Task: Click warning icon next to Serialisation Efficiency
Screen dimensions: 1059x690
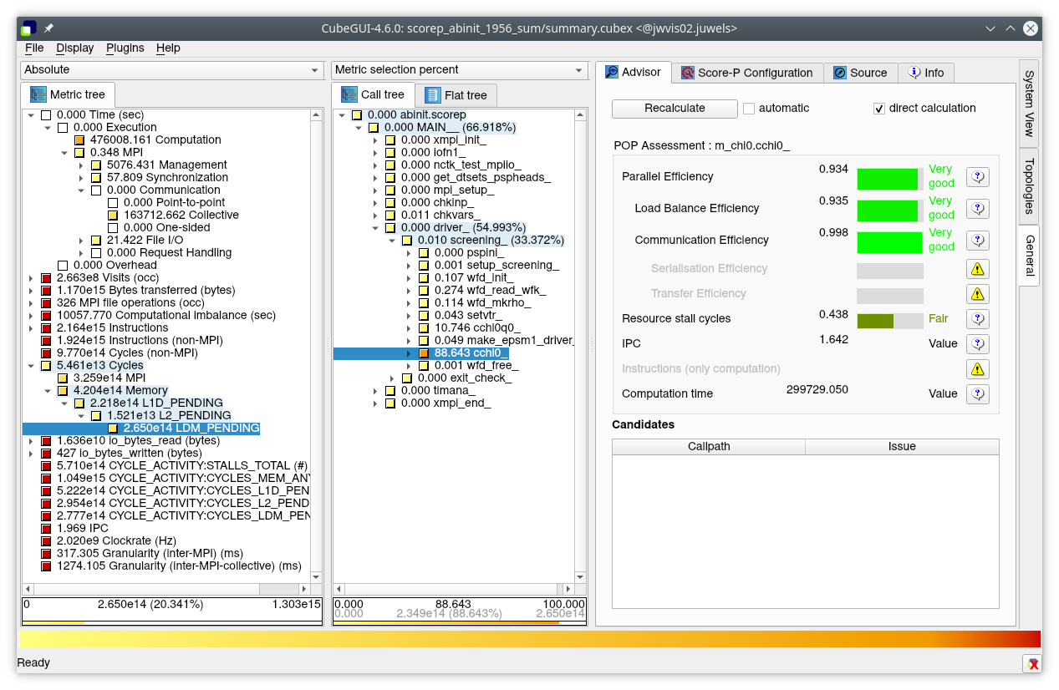Action: [977, 269]
